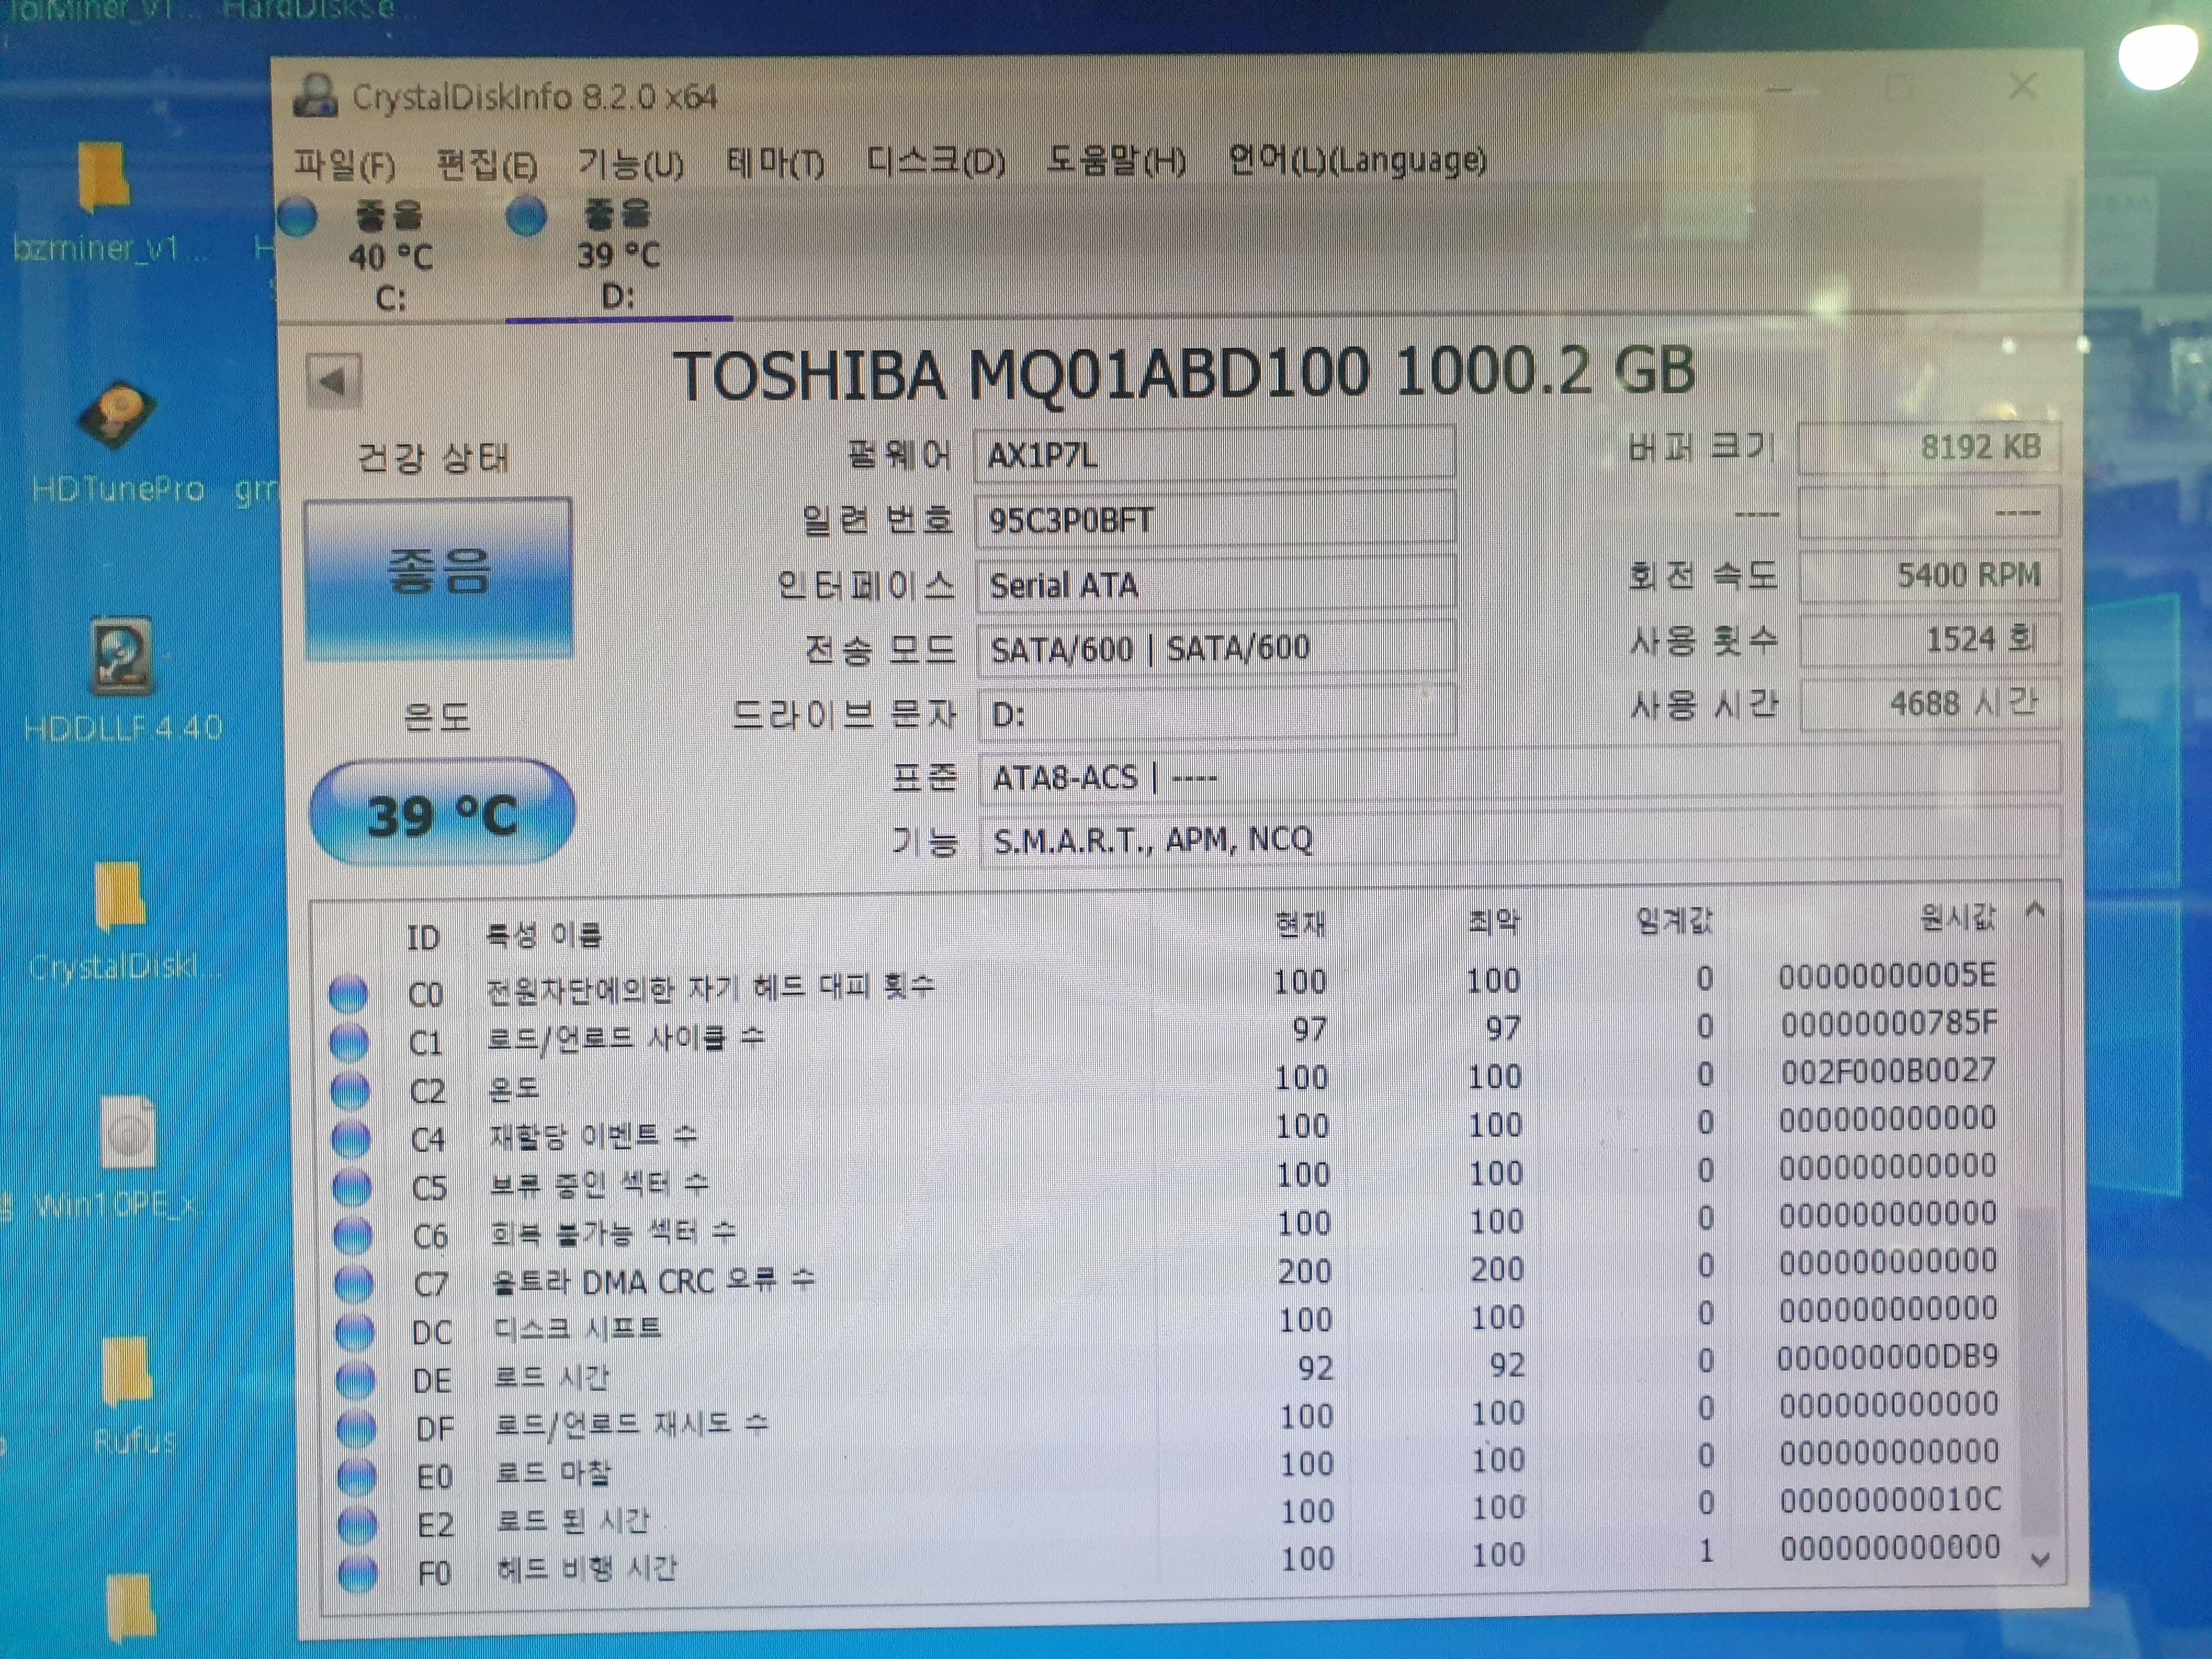Click the HDTunePro desktop icon
This screenshot has width=2212, height=1659.
pyautogui.click(x=118, y=442)
